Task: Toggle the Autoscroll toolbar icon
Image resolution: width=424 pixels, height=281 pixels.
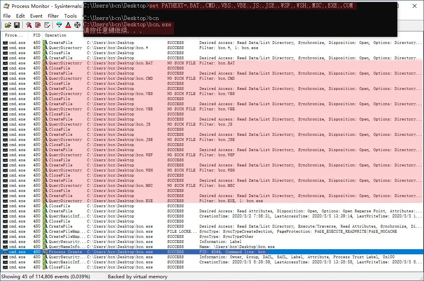Action: (38, 25)
